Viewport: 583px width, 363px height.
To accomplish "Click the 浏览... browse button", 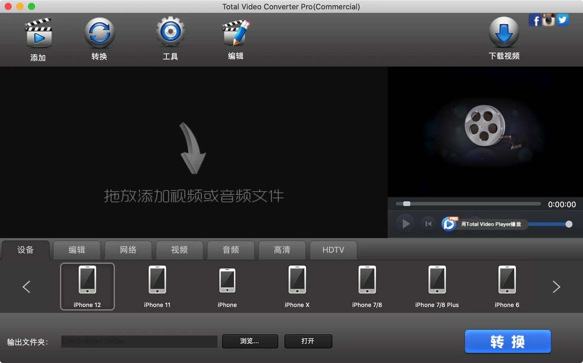I will point(250,341).
